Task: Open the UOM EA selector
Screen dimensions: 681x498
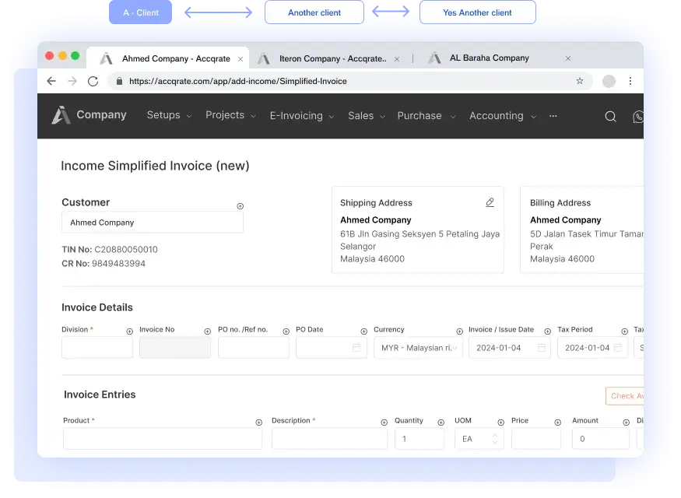Action: (479, 439)
